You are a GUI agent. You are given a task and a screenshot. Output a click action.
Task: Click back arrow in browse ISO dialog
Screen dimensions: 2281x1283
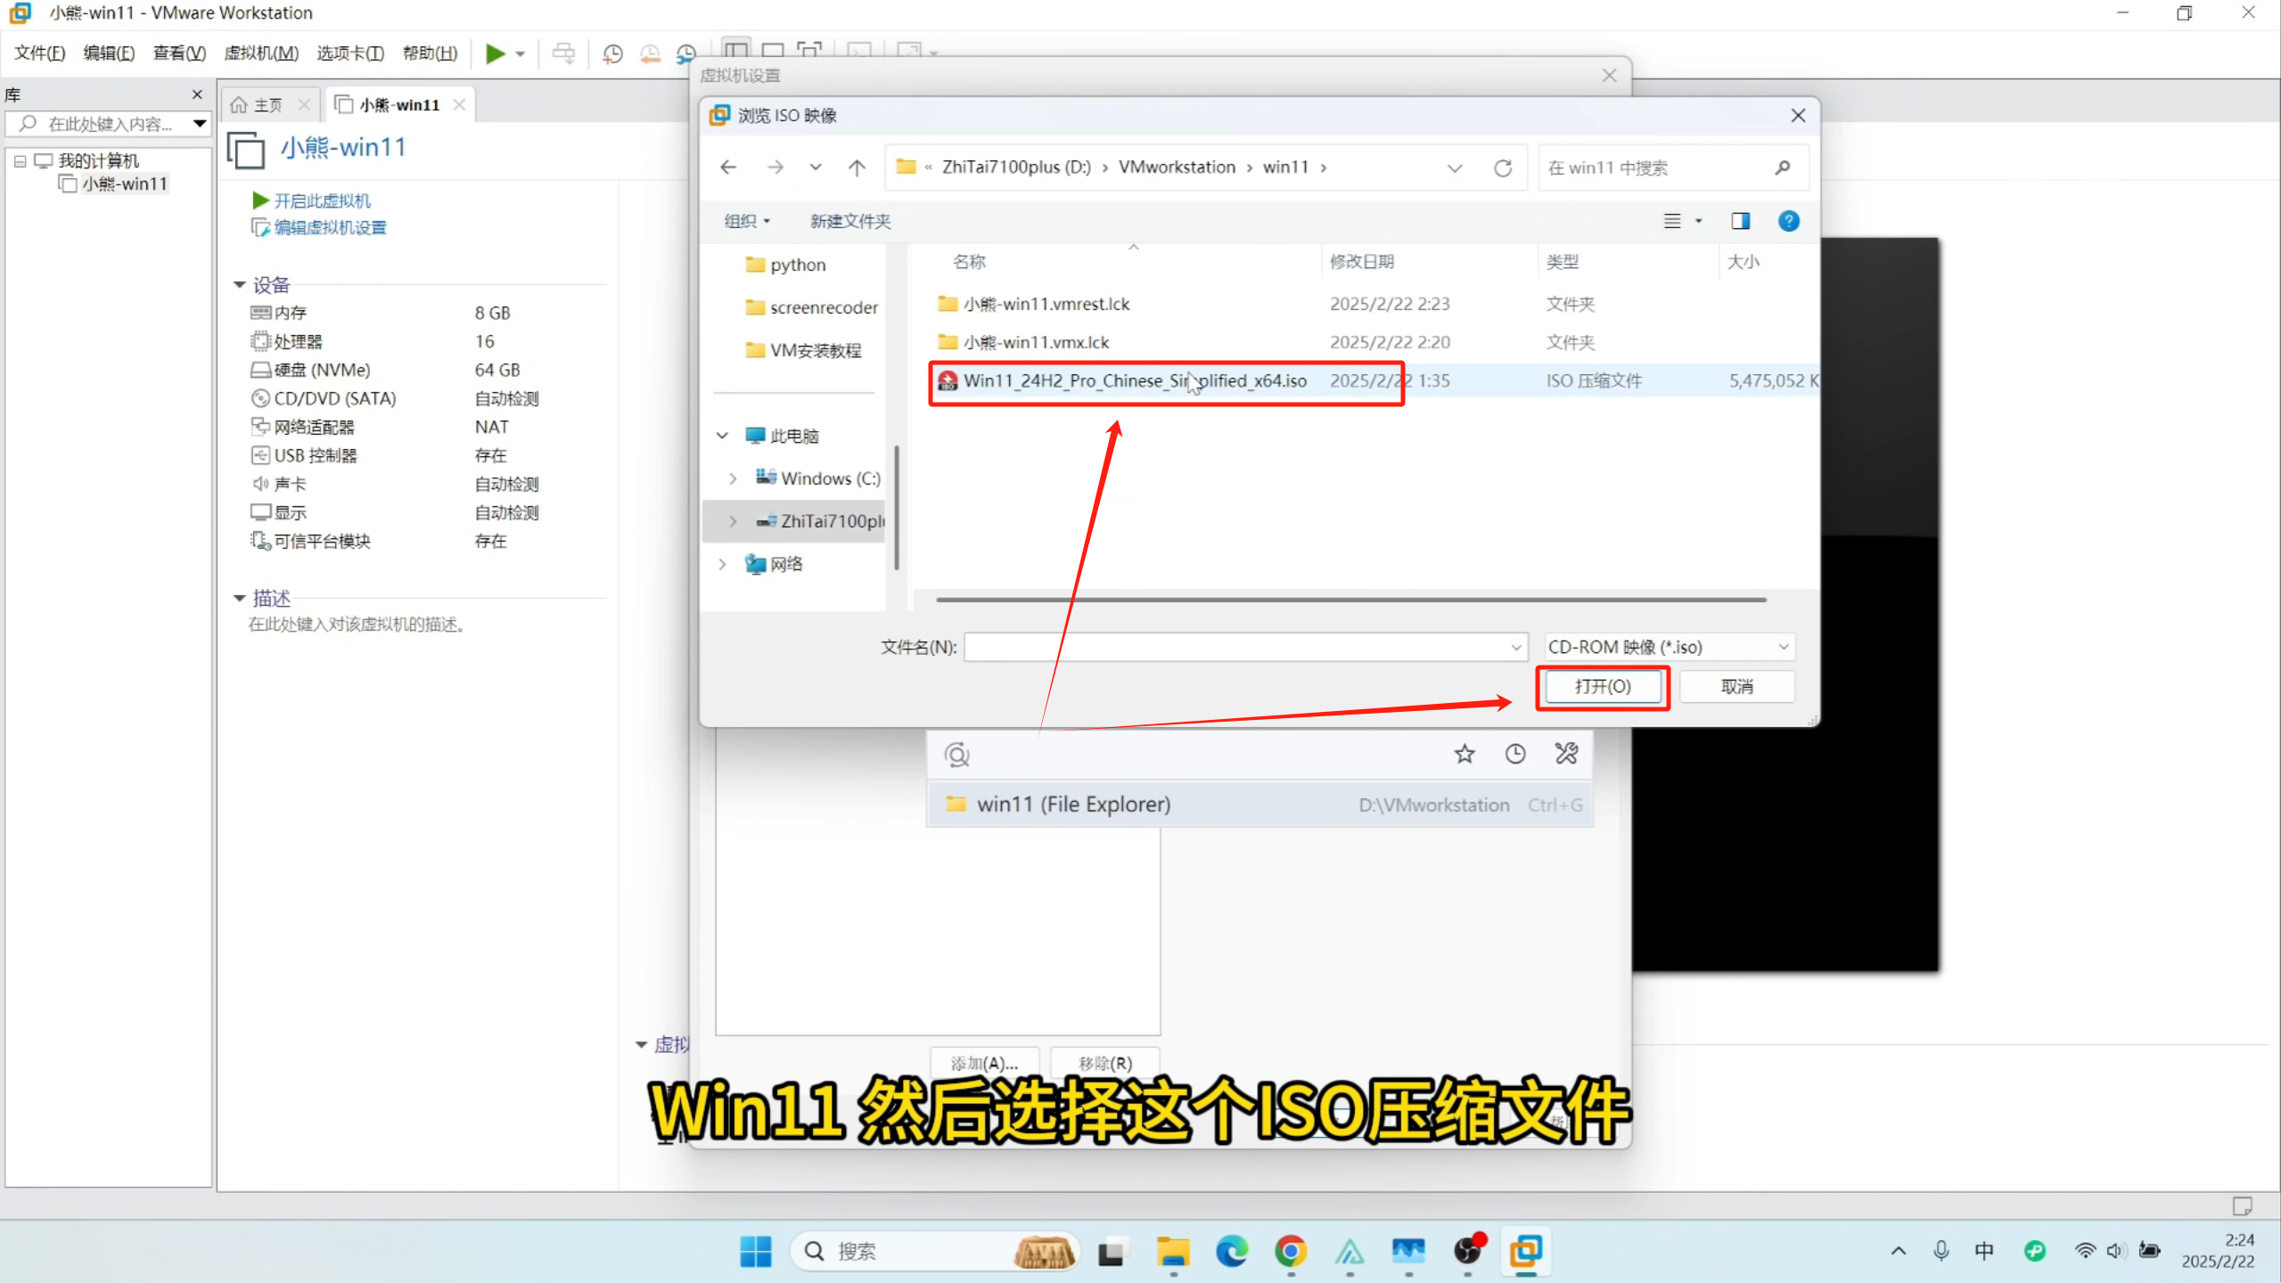click(729, 168)
